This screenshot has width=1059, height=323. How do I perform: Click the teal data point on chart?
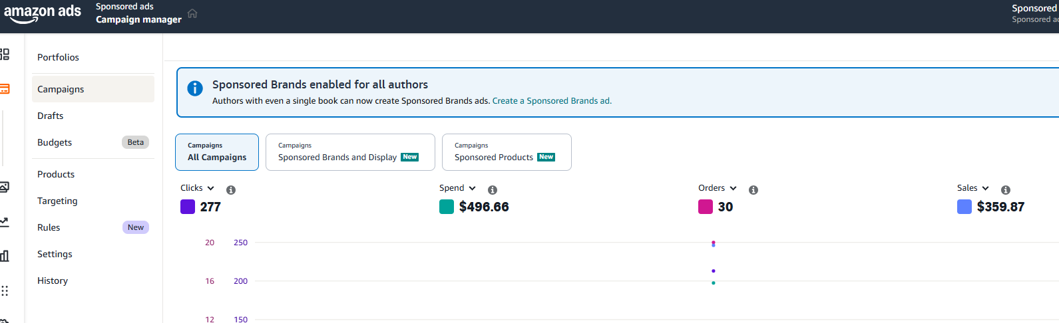point(714,283)
